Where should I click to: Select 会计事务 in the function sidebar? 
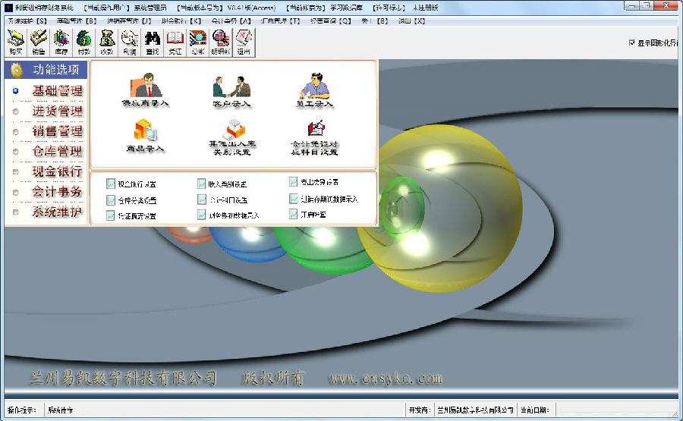[56, 192]
